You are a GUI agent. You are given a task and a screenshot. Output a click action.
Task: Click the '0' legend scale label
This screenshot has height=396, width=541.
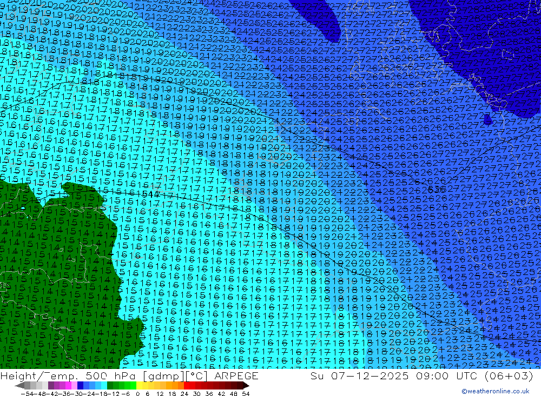tap(137, 394)
